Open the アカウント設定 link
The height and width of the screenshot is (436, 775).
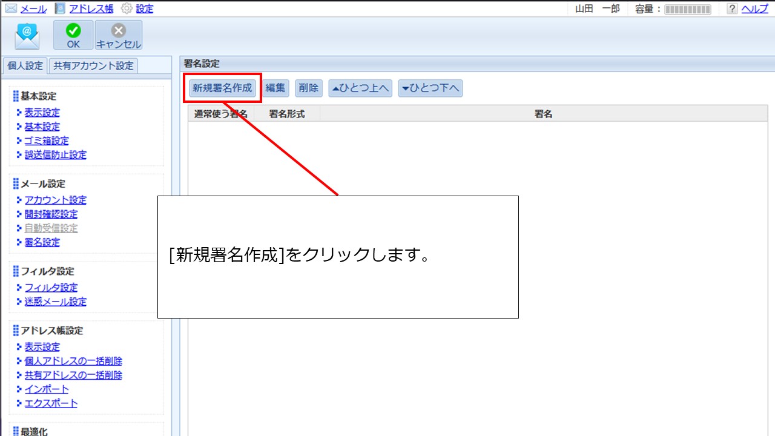pos(55,200)
